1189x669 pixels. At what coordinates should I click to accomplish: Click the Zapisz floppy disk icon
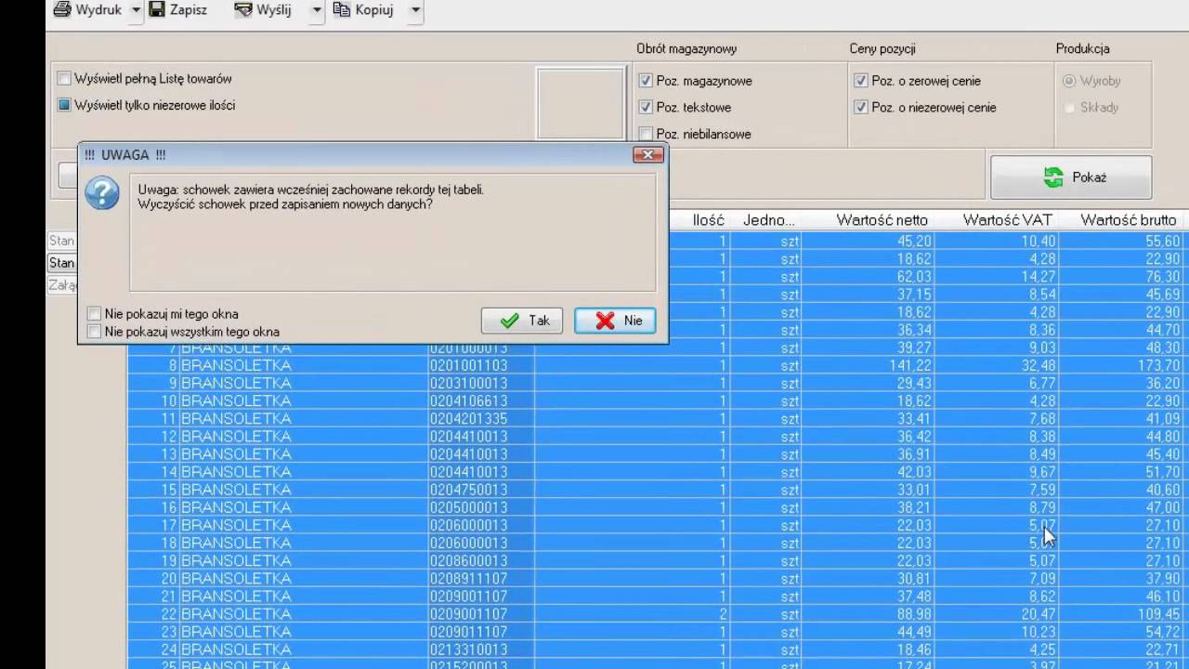pyautogui.click(x=157, y=10)
